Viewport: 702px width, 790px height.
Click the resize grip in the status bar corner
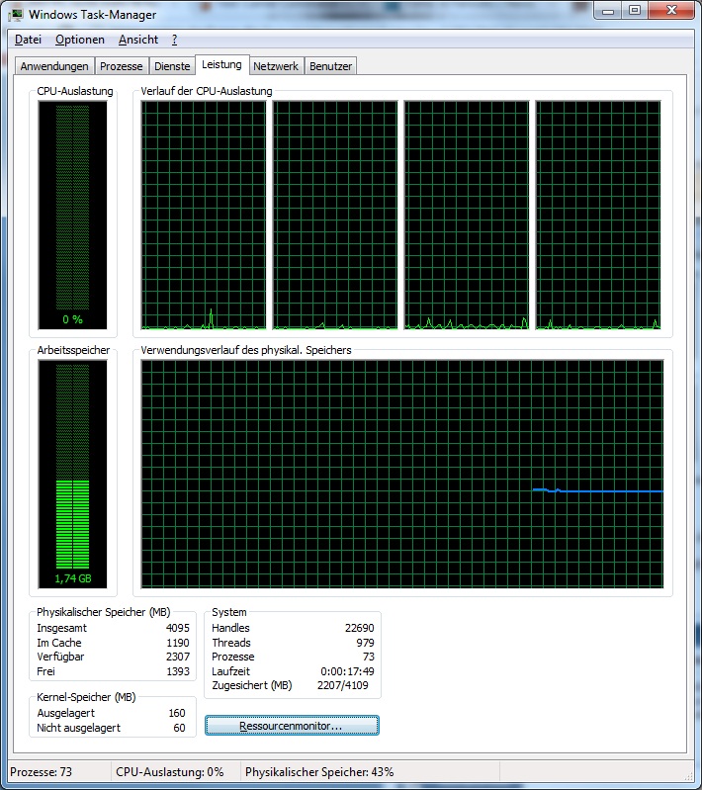click(688, 776)
